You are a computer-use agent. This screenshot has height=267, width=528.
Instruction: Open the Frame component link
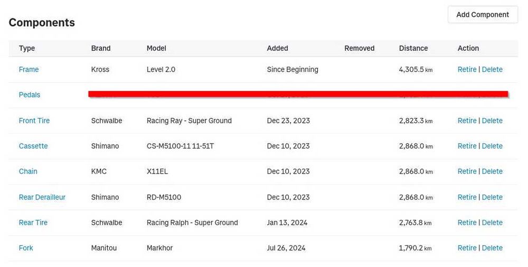(29, 70)
